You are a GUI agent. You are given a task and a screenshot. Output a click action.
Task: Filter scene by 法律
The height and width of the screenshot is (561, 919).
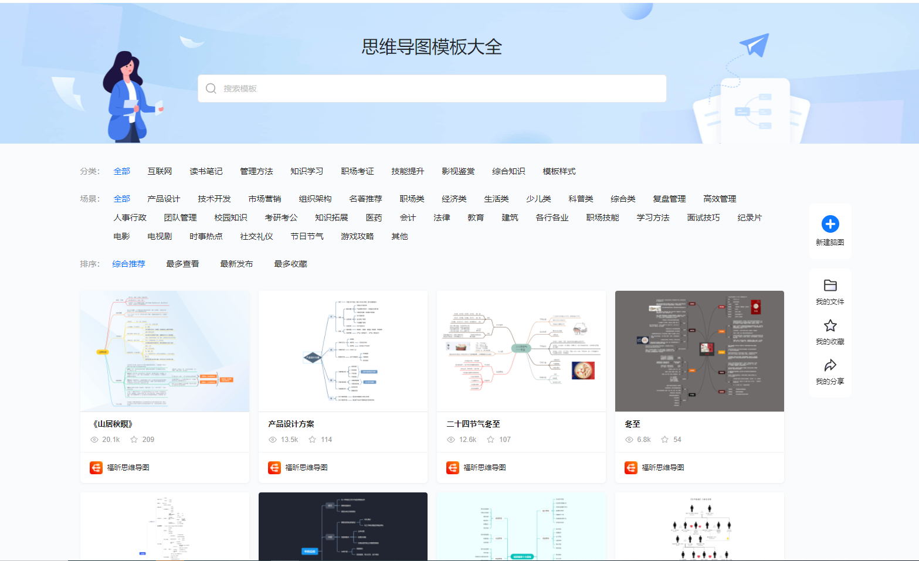442,217
